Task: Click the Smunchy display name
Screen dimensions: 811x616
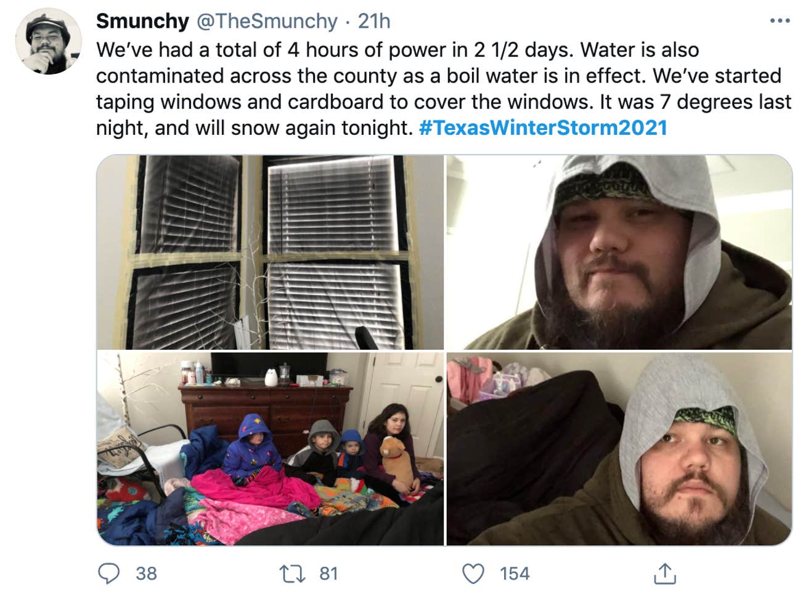Action: pyautogui.click(x=142, y=21)
